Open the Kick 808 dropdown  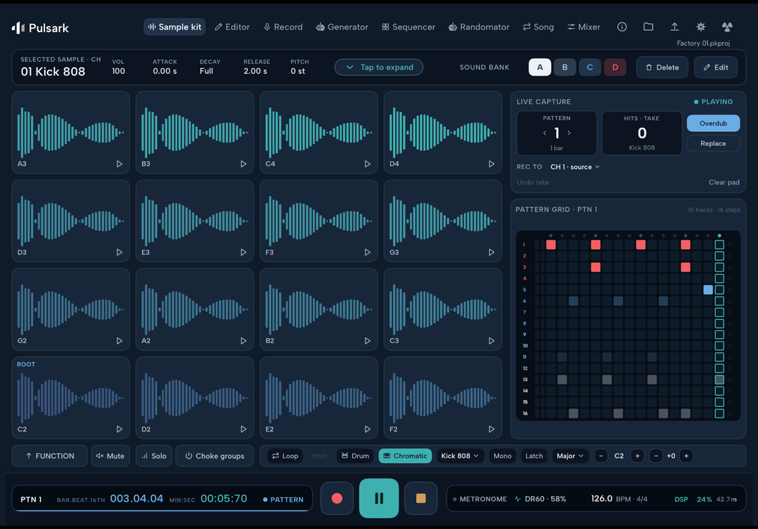coord(460,455)
